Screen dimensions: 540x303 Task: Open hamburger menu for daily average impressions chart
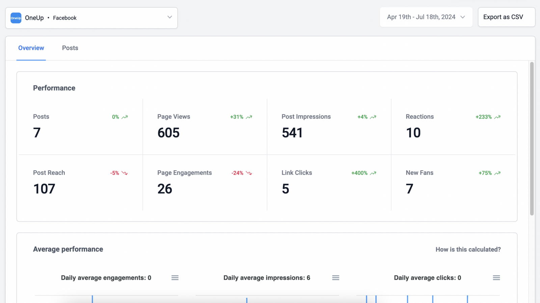[x=335, y=278]
